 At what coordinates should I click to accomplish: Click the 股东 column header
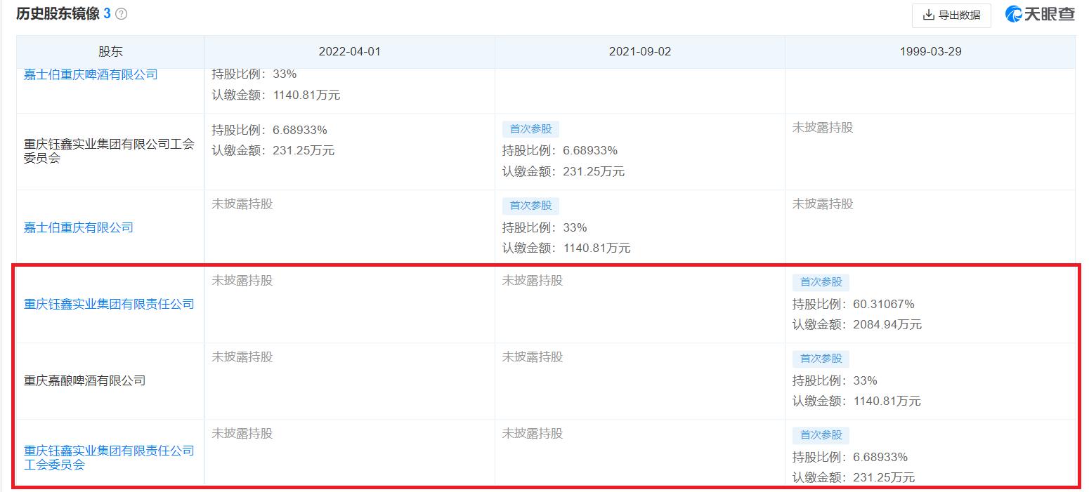110,52
